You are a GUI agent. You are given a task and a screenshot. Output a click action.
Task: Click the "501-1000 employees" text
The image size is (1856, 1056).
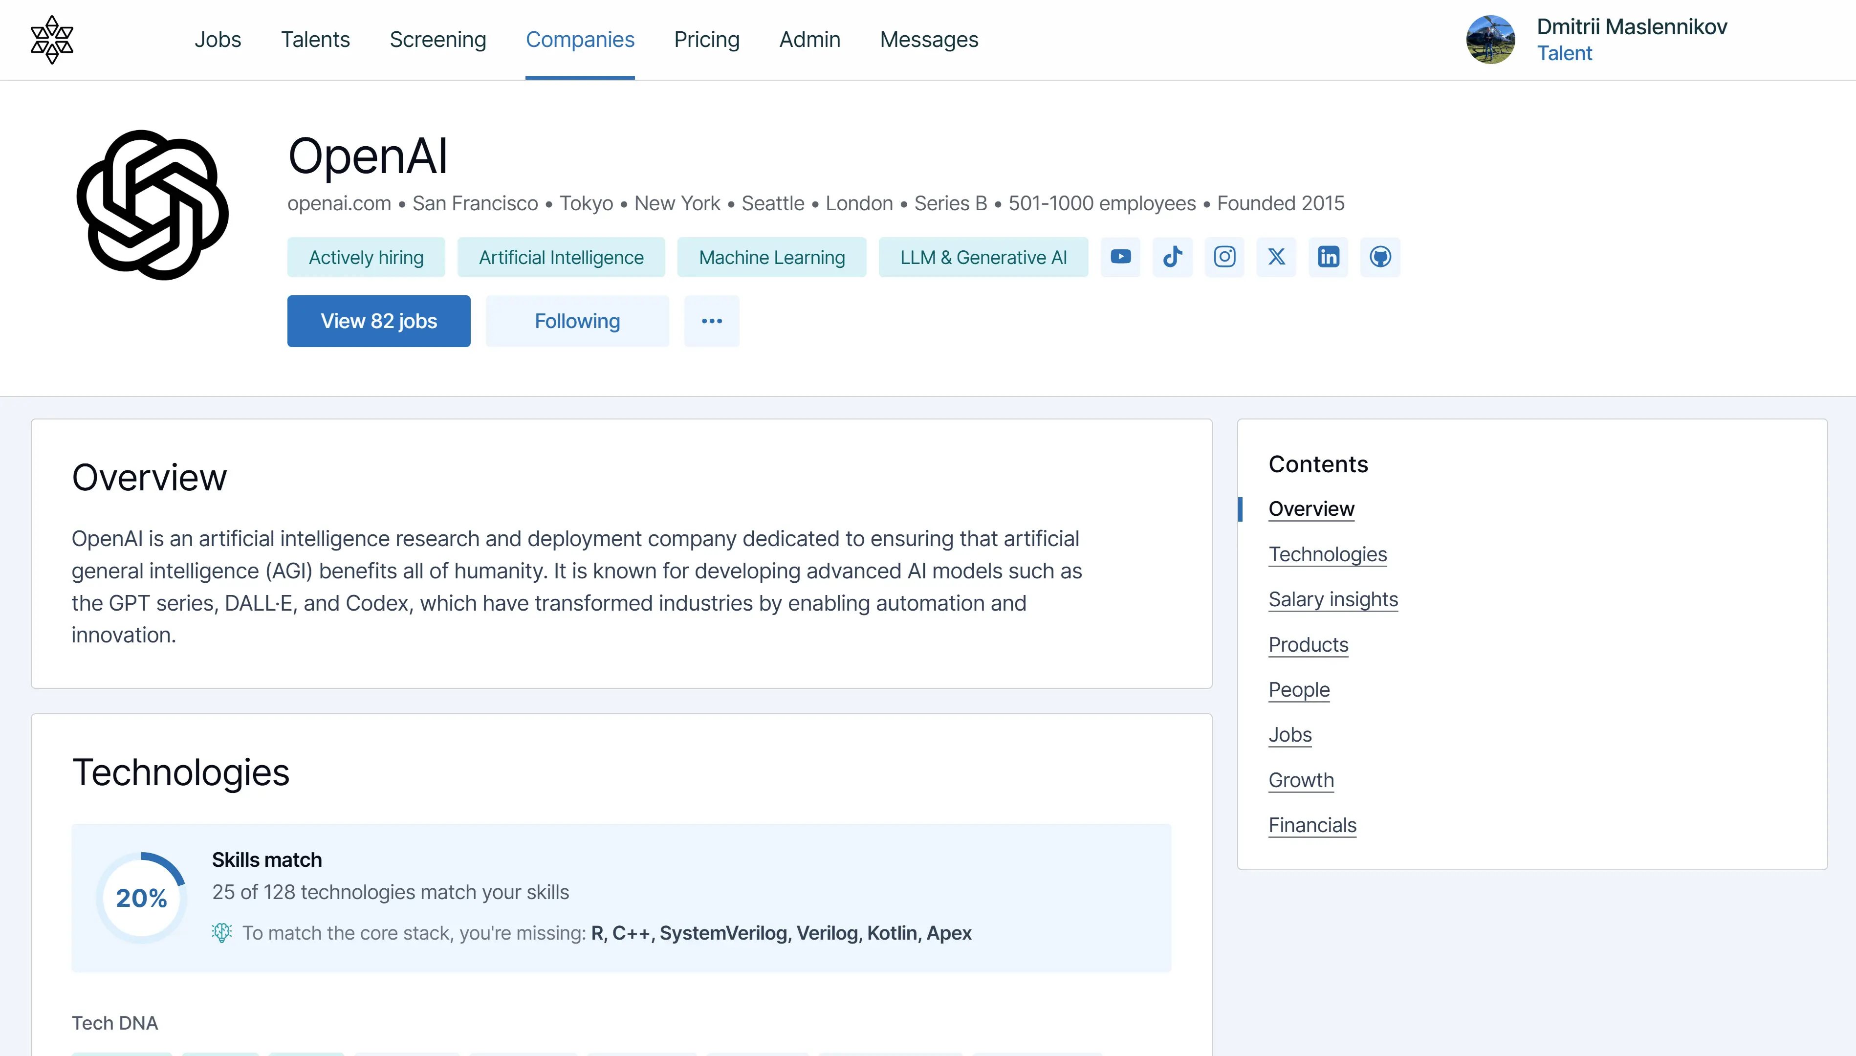1102,203
